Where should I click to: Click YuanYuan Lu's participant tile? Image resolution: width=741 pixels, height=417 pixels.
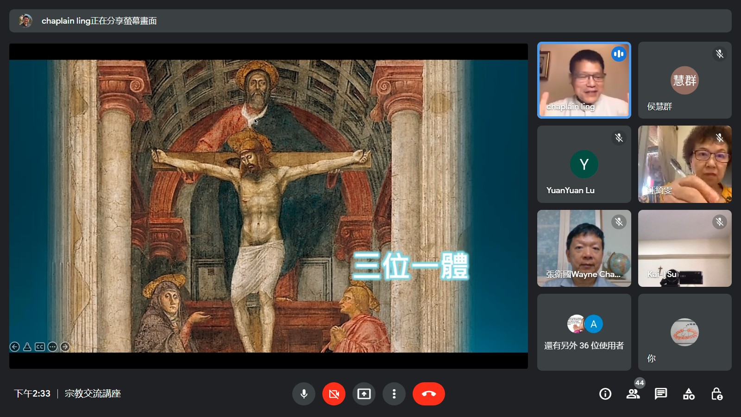tap(584, 164)
